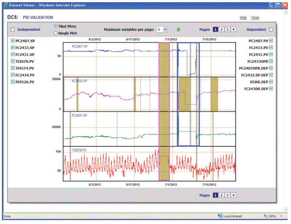Click the Dependent column label
Screen dimensions: 291x224
click(x=256, y=29)
